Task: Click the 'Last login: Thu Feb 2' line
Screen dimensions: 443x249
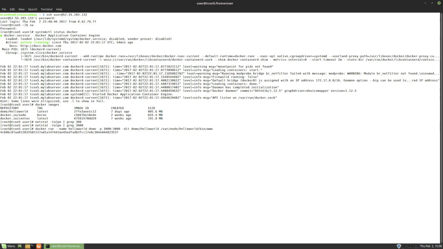Action: 48,21
